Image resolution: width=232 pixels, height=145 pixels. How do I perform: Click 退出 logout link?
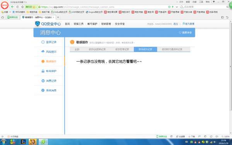pos(176,24)
